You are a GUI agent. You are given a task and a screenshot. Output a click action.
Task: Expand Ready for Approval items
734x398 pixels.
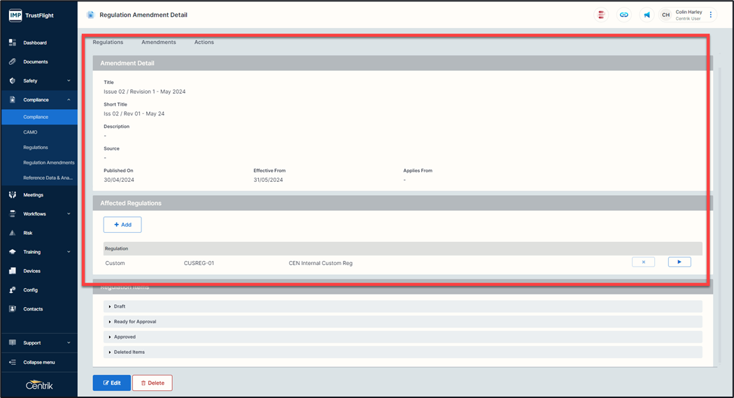click(402, 322)
